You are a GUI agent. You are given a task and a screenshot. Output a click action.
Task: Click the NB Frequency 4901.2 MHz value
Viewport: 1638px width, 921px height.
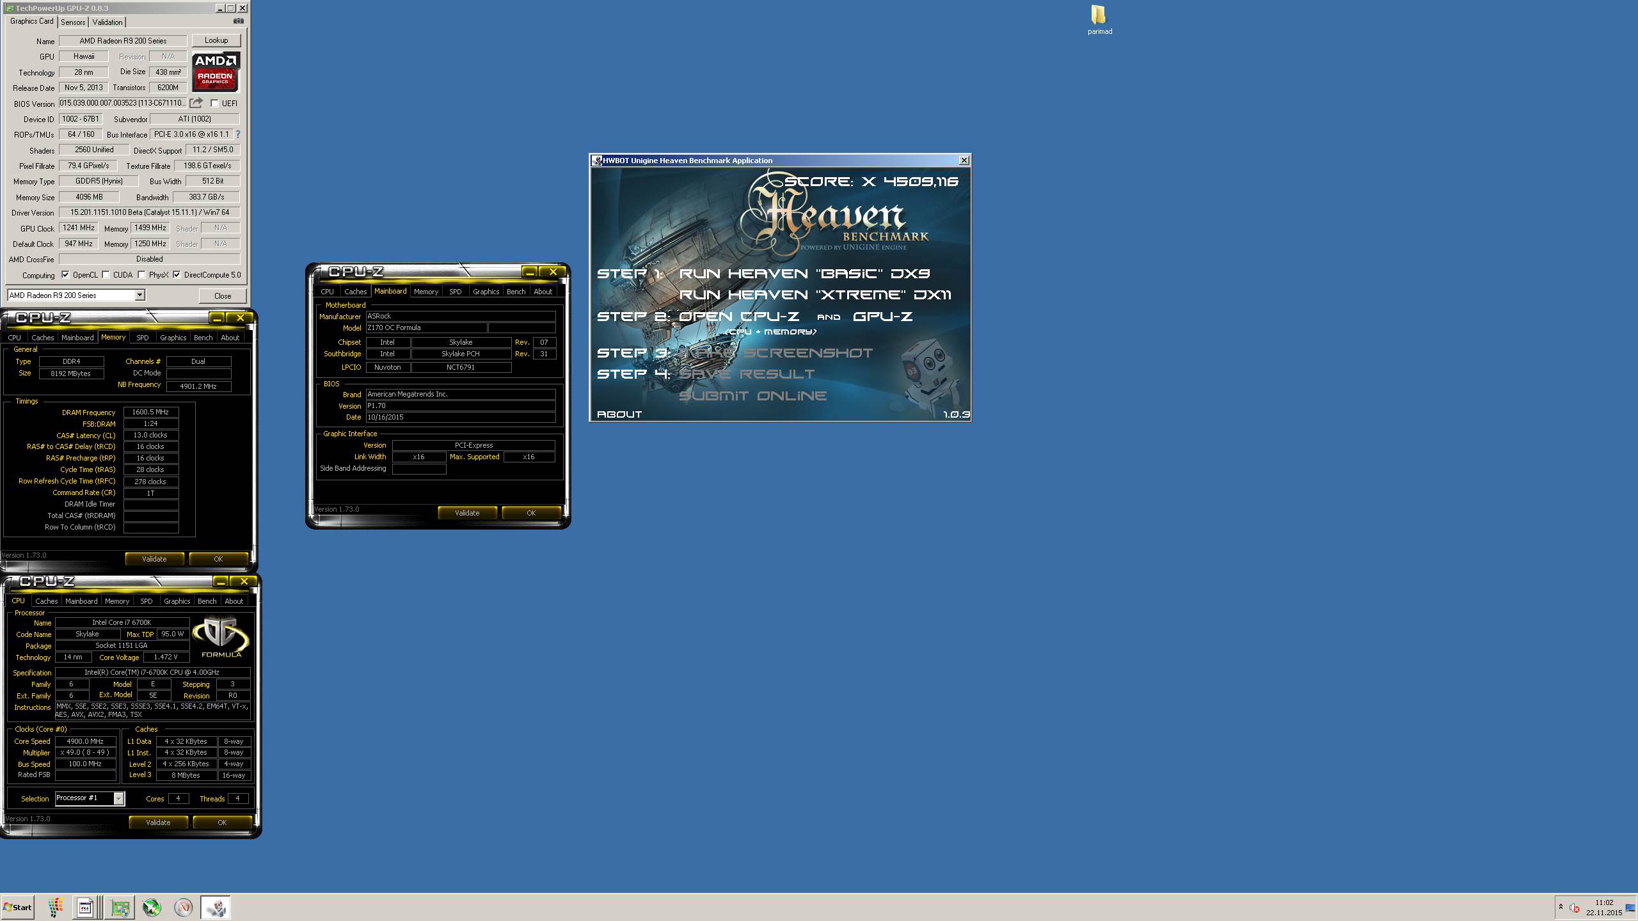(x=198, y=386)
